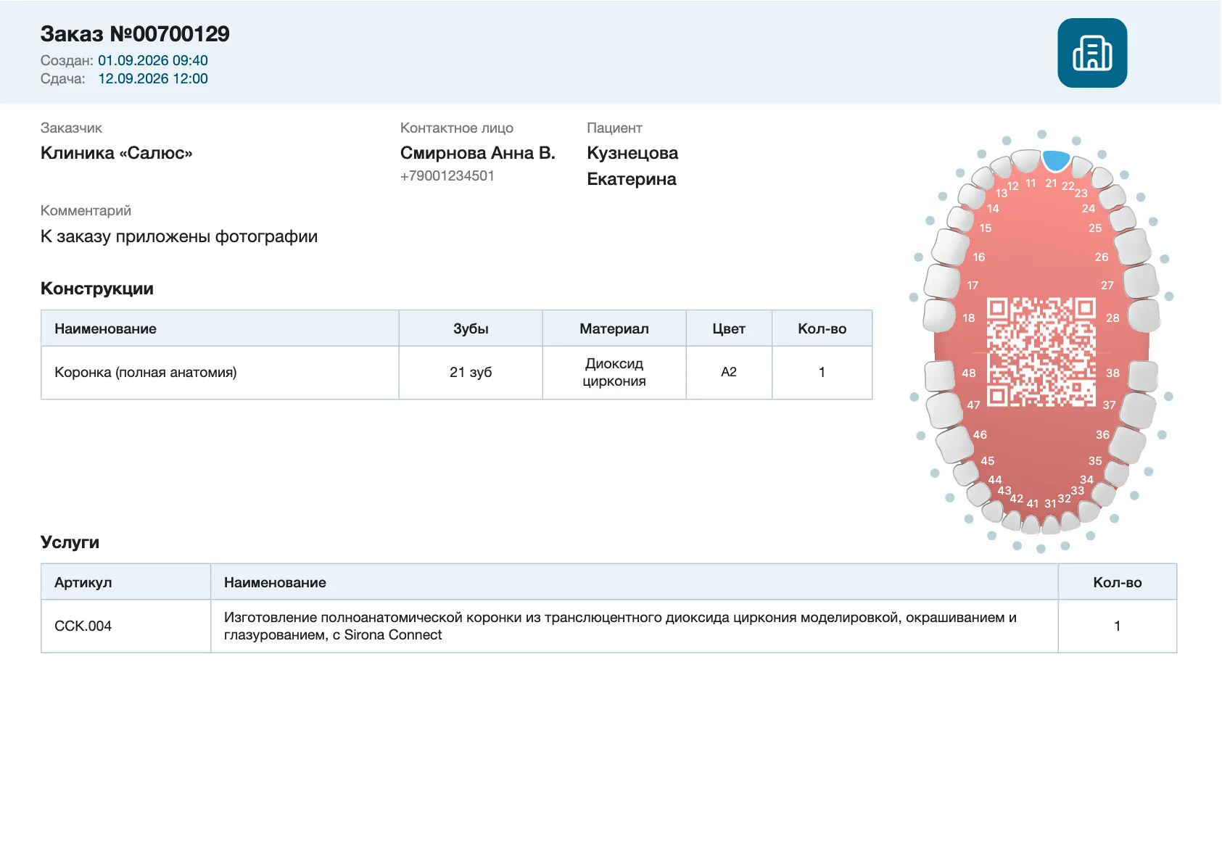Select the highlighted blue tooth 21

(x=1055, y=161)
